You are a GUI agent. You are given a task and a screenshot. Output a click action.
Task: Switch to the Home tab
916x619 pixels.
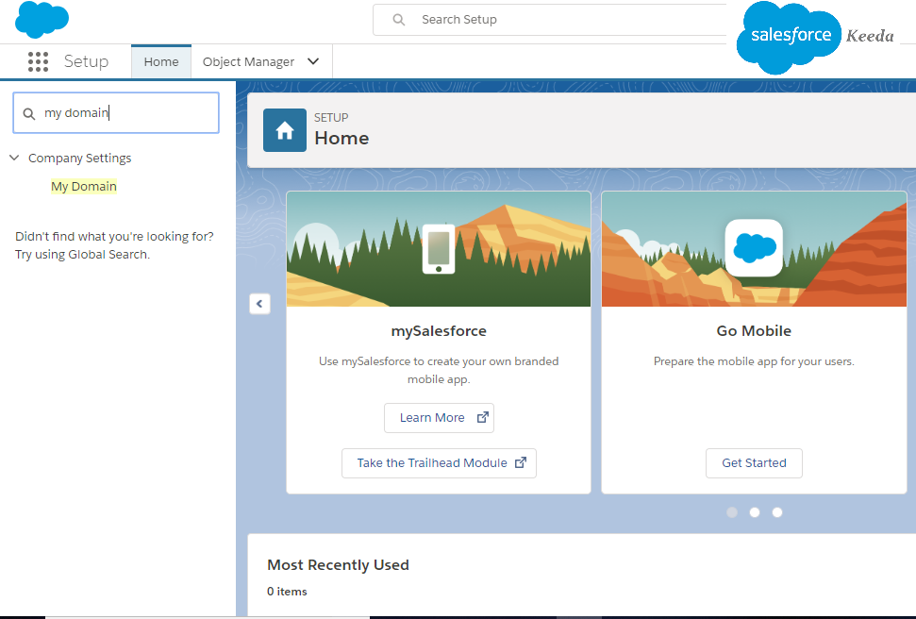(160, 60)
